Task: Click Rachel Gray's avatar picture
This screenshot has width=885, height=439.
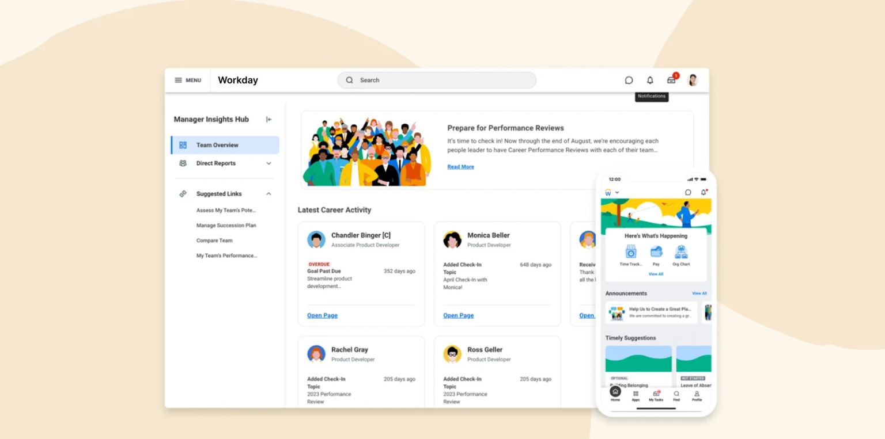Action: 316,354
